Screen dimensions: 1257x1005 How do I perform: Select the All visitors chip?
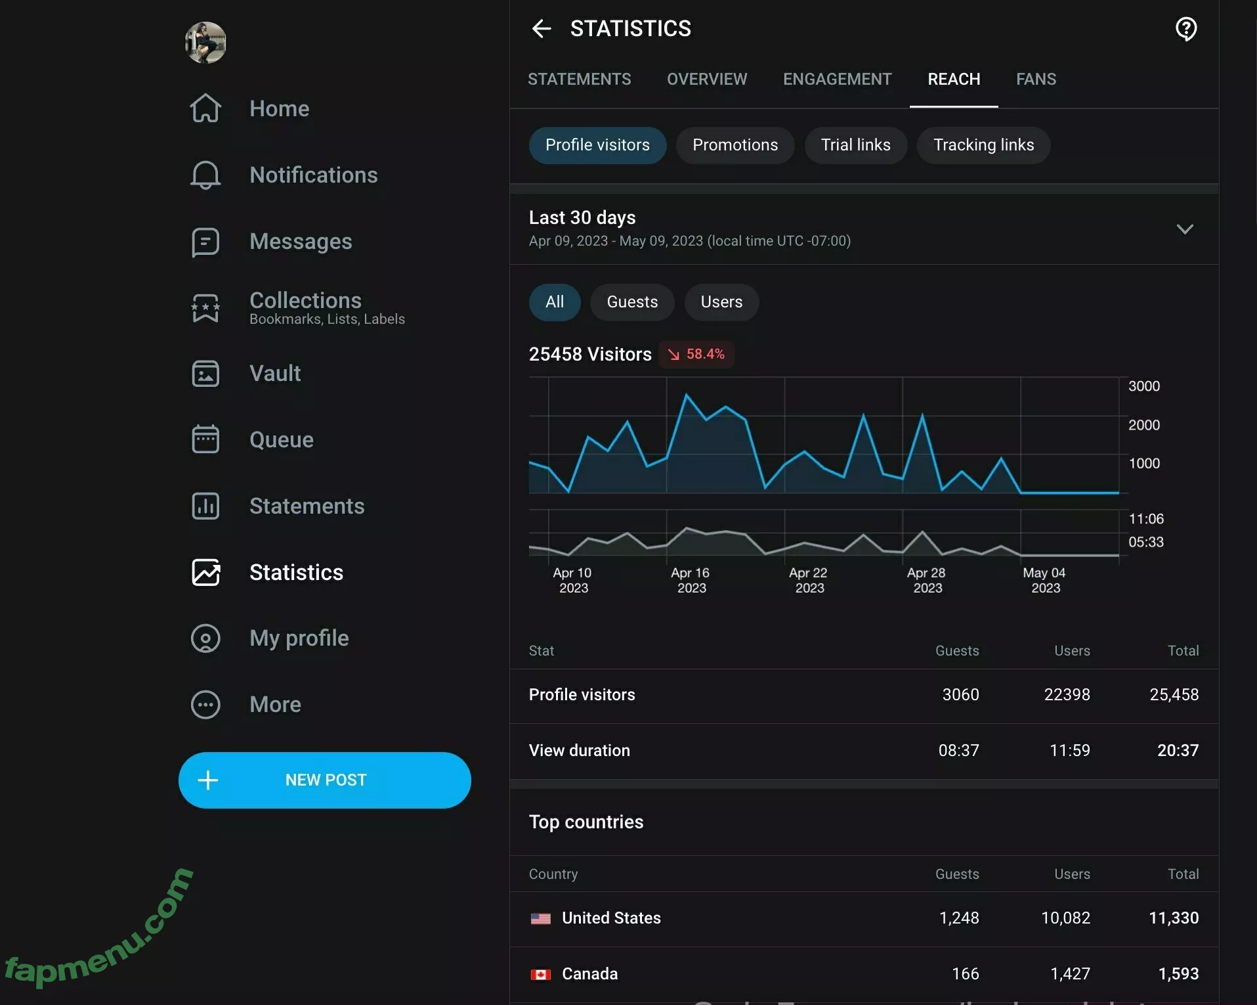tap(555, 302)
